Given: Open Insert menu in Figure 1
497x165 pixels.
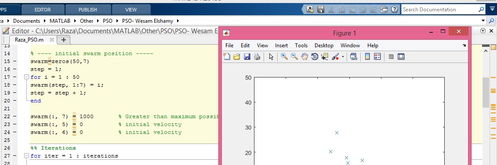Looking at the screenshot, I should click(282, 46).
